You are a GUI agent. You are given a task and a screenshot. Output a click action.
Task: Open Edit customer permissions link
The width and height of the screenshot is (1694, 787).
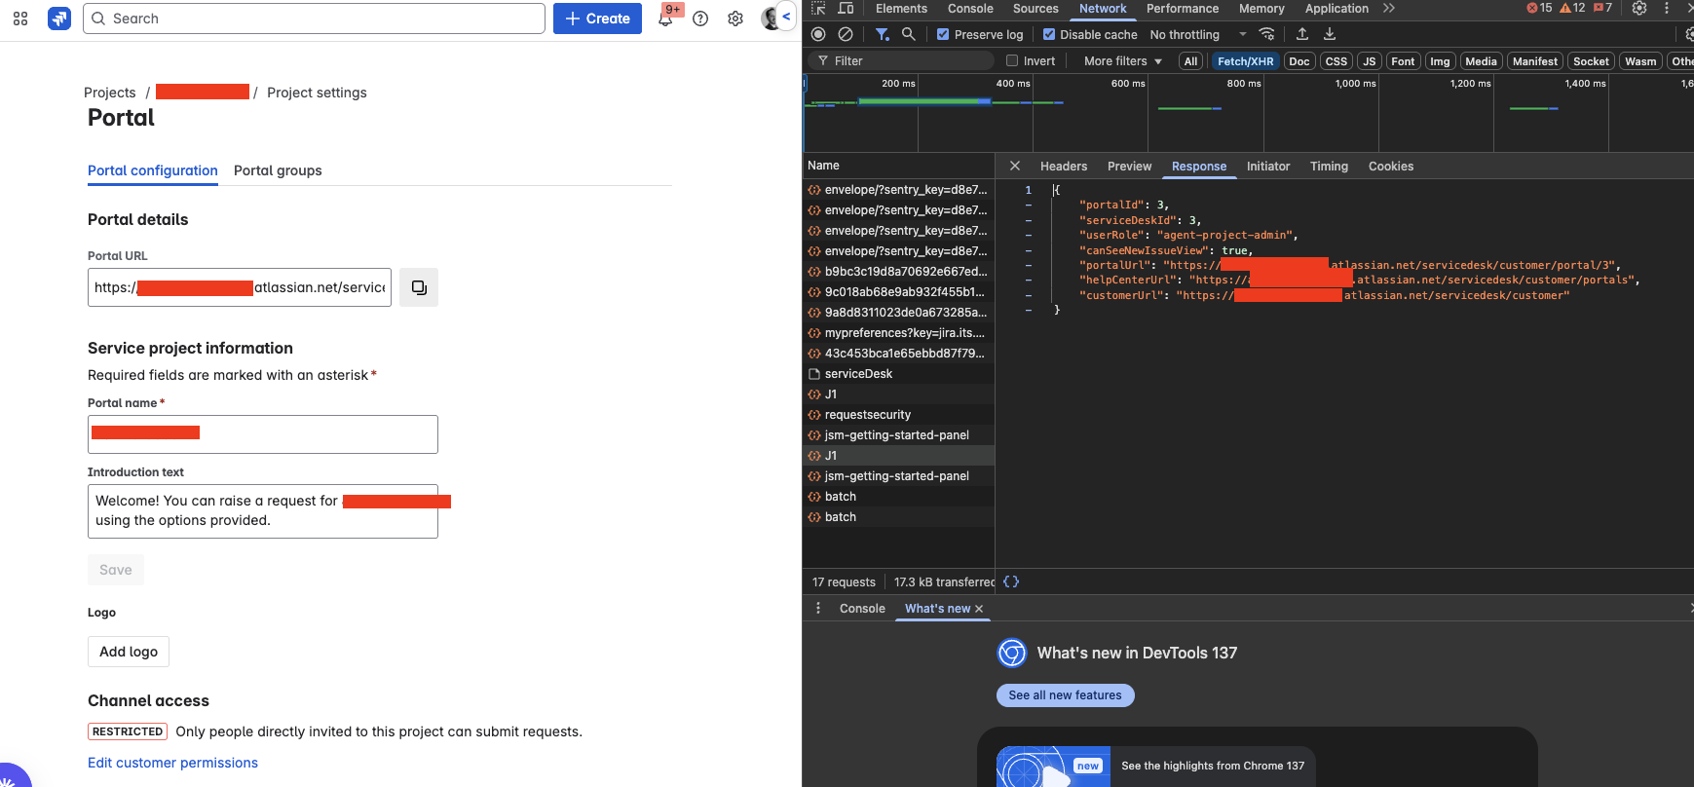click(x=172, y=763)
